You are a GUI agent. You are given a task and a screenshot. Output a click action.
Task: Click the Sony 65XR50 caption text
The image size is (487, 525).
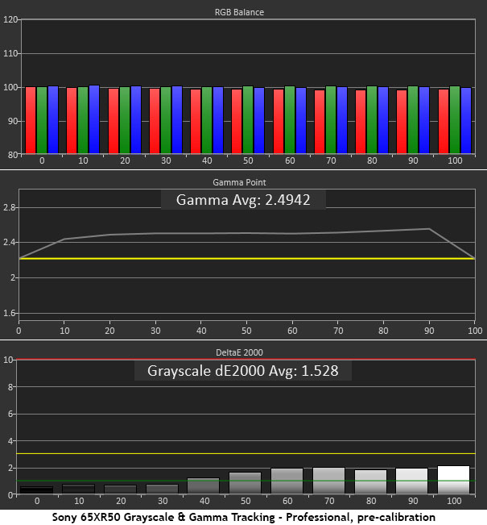[x=244, y=517]
